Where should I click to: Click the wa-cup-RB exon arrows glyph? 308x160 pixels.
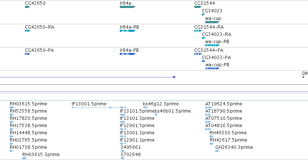point(212,45)
